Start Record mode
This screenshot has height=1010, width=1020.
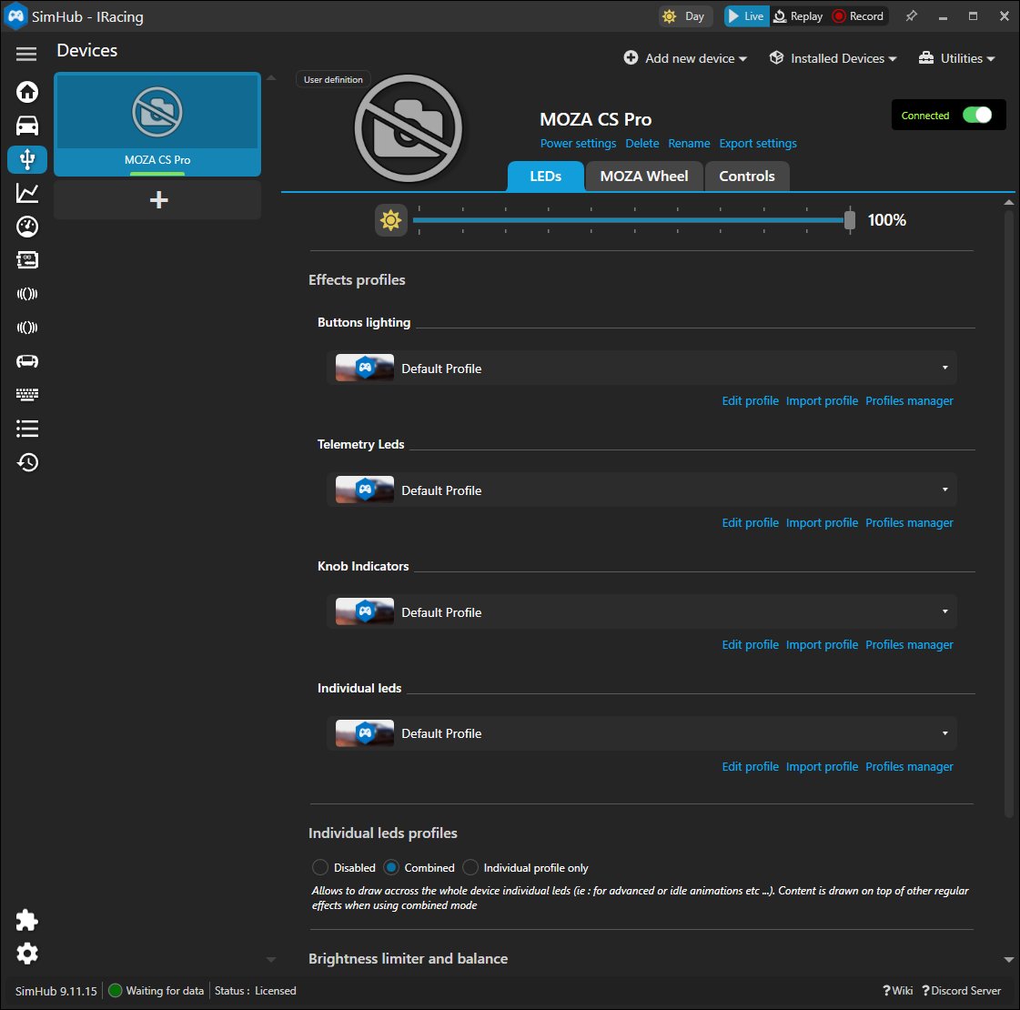[859, 16]
